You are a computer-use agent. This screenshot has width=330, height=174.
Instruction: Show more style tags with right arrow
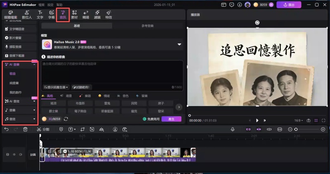point(179,107)
